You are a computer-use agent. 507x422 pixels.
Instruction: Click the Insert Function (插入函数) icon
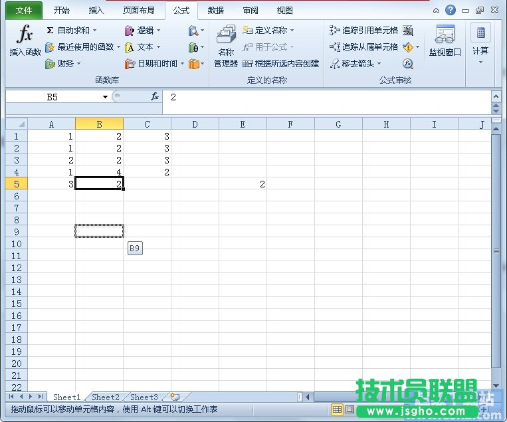(25, 41)
